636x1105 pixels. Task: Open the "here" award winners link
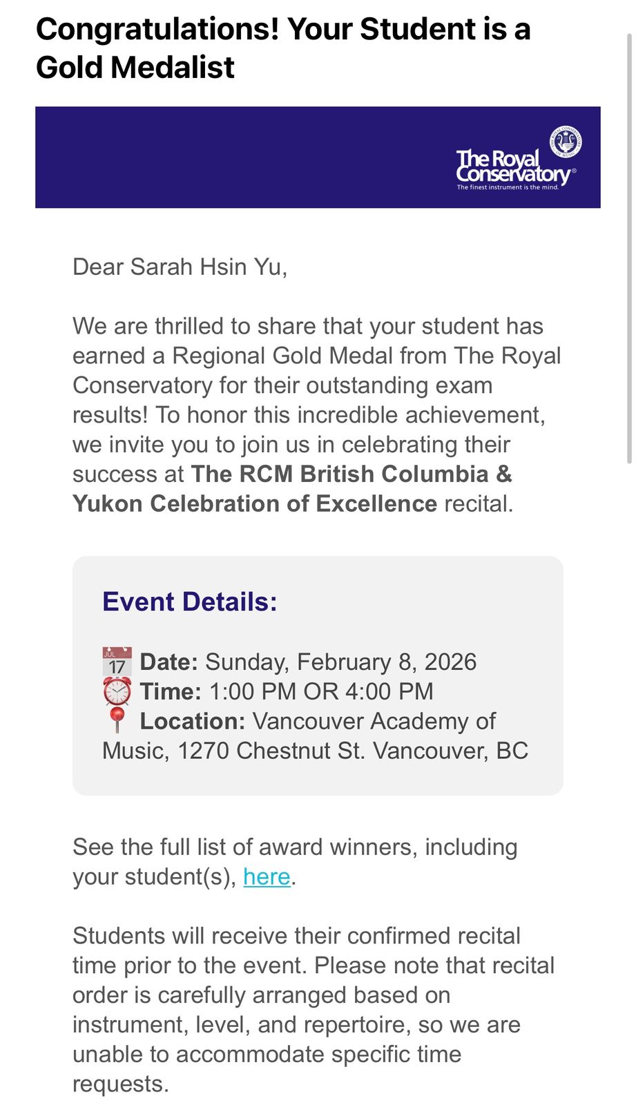(x=267, y=876)
